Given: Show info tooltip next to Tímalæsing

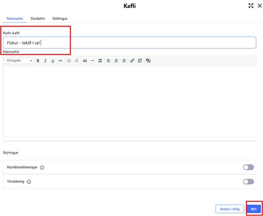Looking at the screenshot, I should pos(29,182).
